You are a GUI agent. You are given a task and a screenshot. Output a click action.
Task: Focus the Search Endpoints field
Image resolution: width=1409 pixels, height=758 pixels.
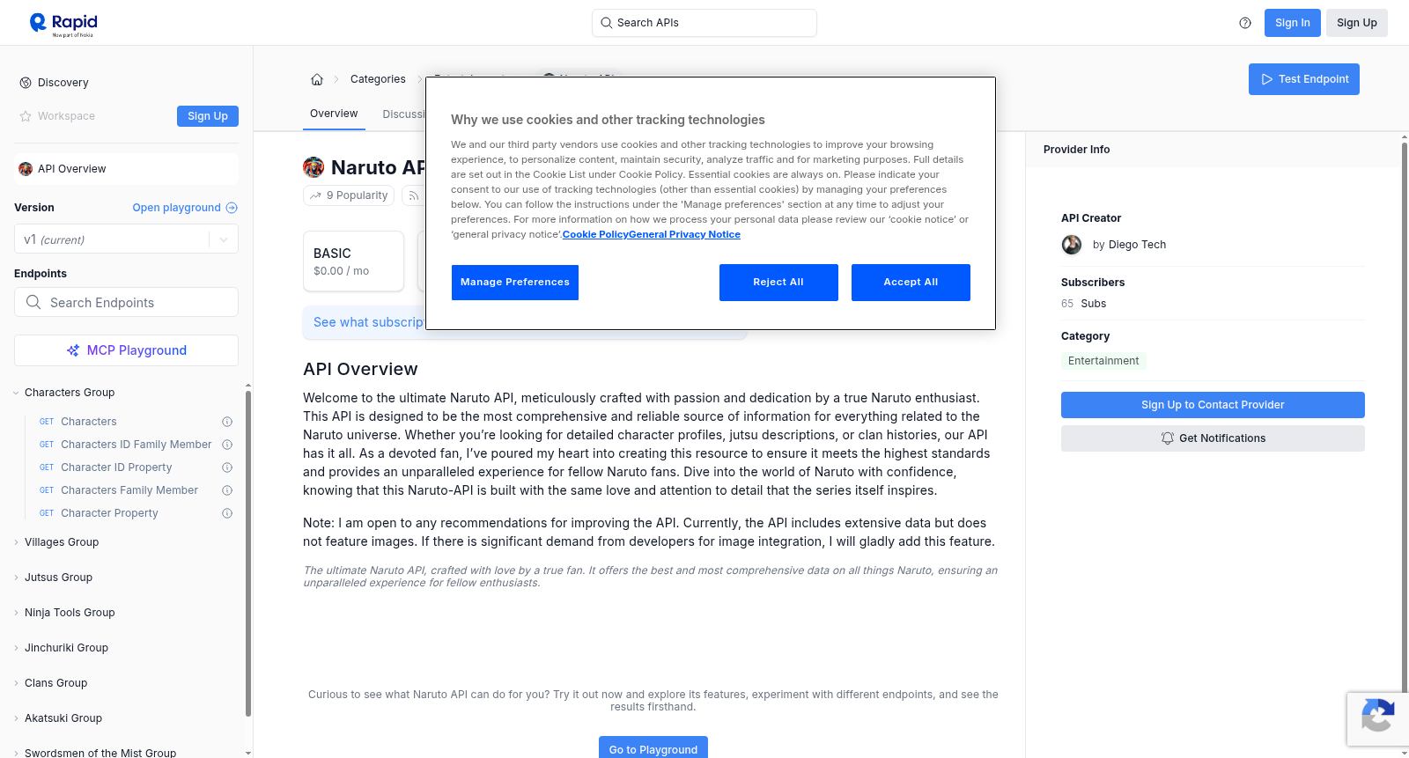126,302
